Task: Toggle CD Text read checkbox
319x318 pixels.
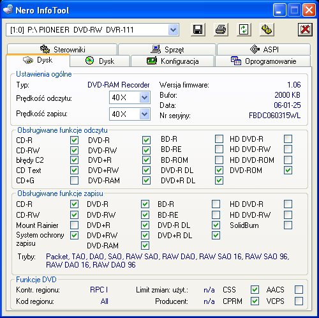Action: 74,170
